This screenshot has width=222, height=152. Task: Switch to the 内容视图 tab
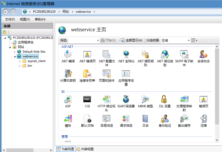85,149
